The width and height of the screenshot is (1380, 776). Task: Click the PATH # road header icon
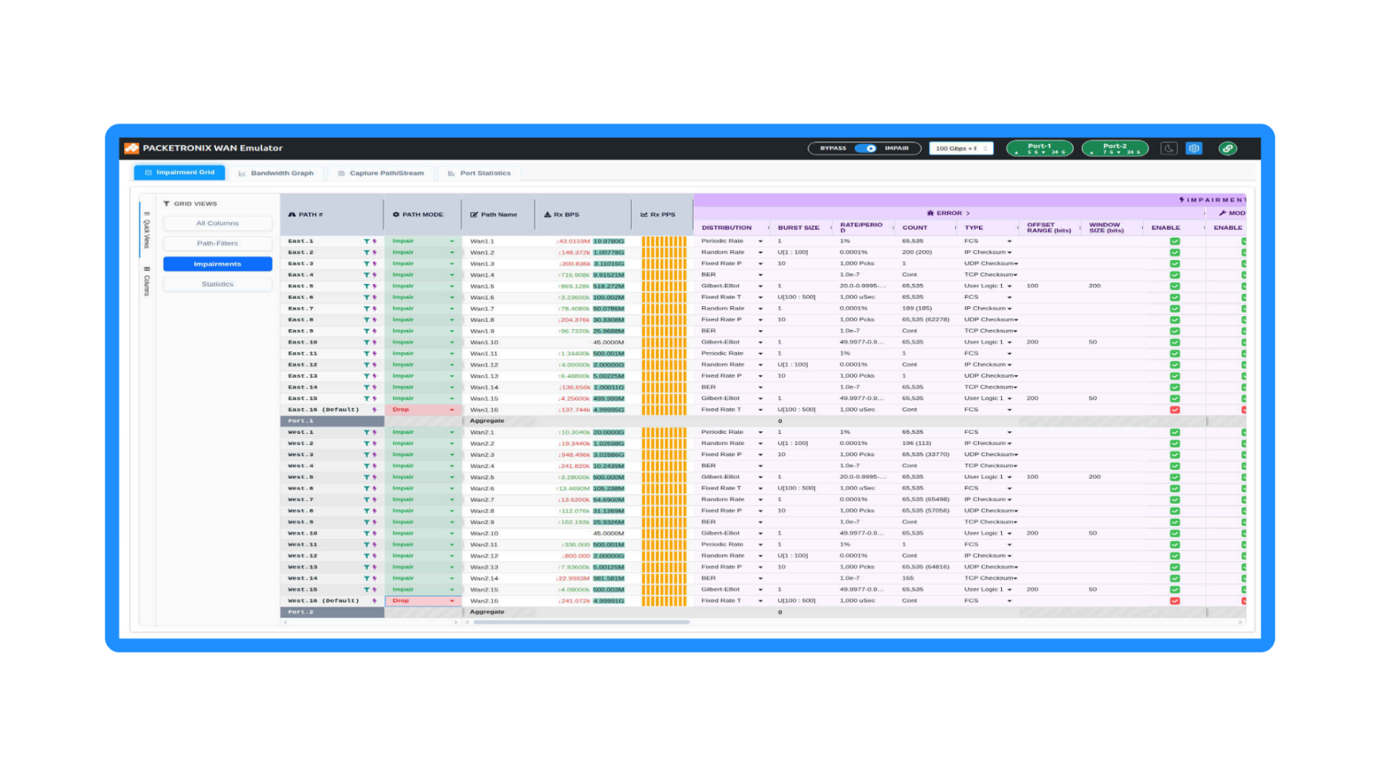tap(292, 215)
